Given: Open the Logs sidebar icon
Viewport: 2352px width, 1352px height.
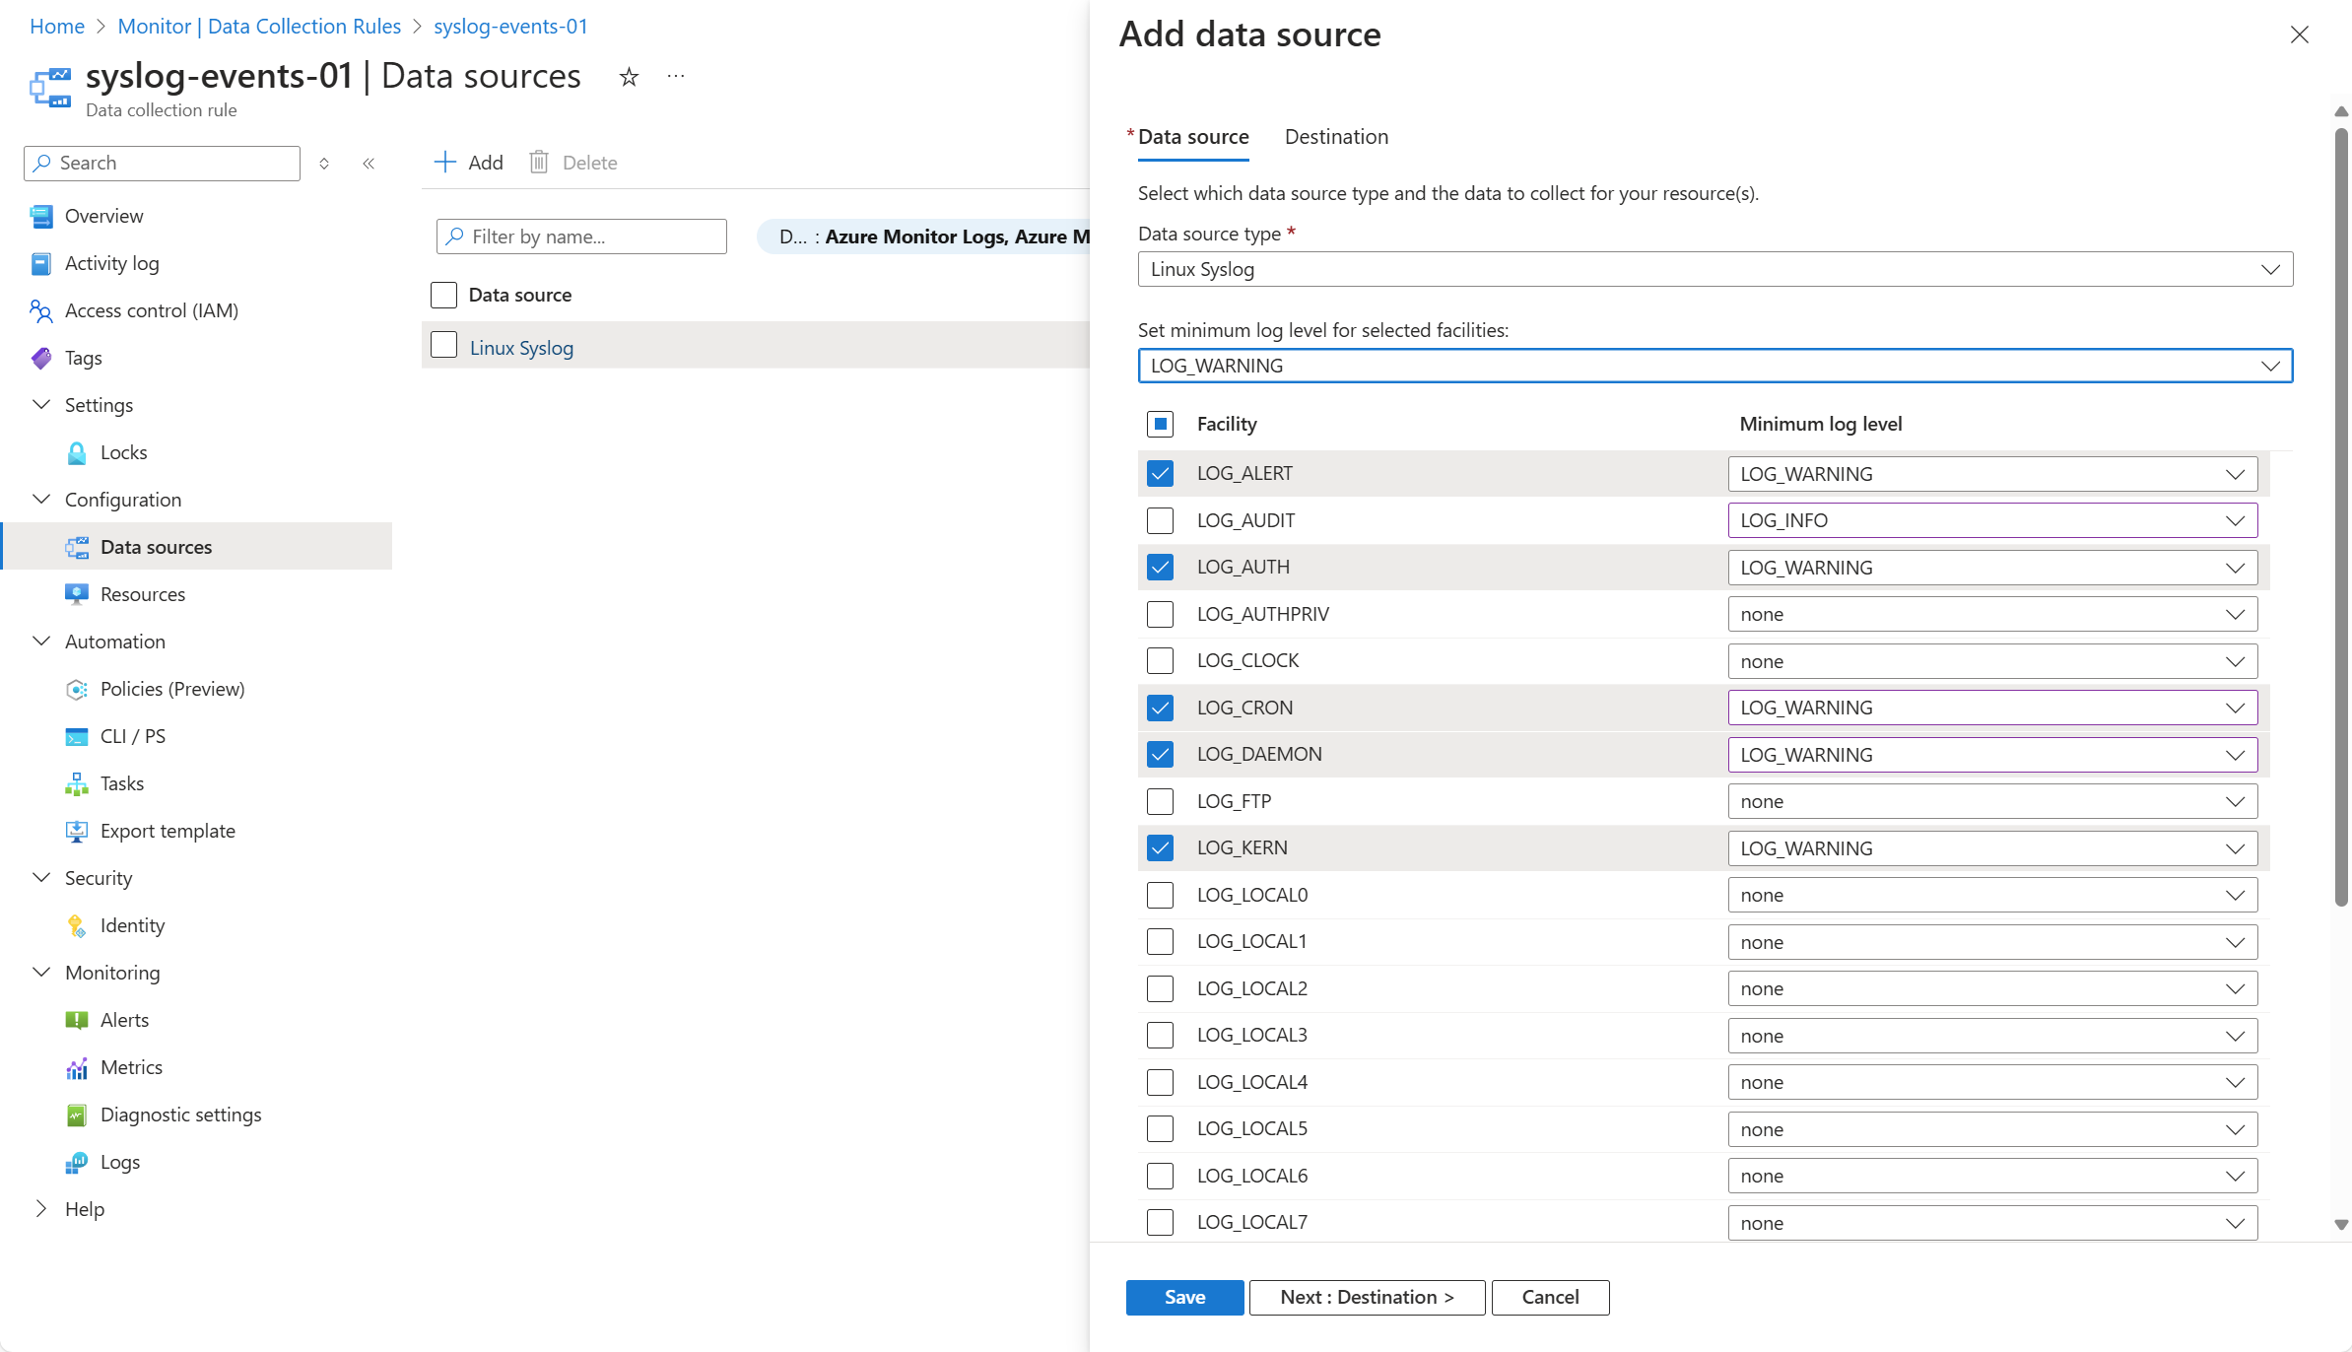Looking at the screenshot, I should coord(77,1162).
